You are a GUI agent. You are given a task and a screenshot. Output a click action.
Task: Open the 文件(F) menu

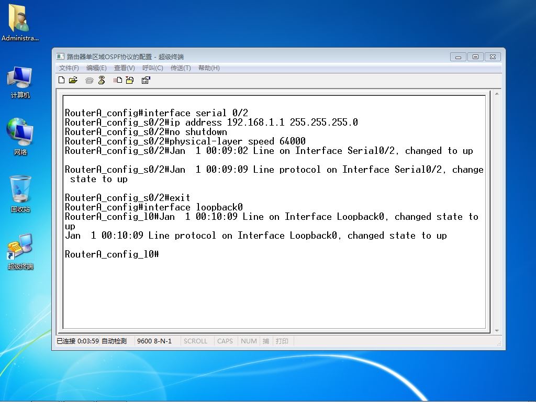click(69, 68)
